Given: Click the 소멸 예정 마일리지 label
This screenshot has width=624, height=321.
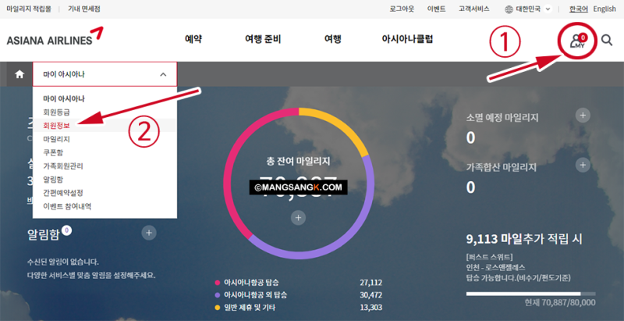Looking at the screenshot, I should pos(502,118).
